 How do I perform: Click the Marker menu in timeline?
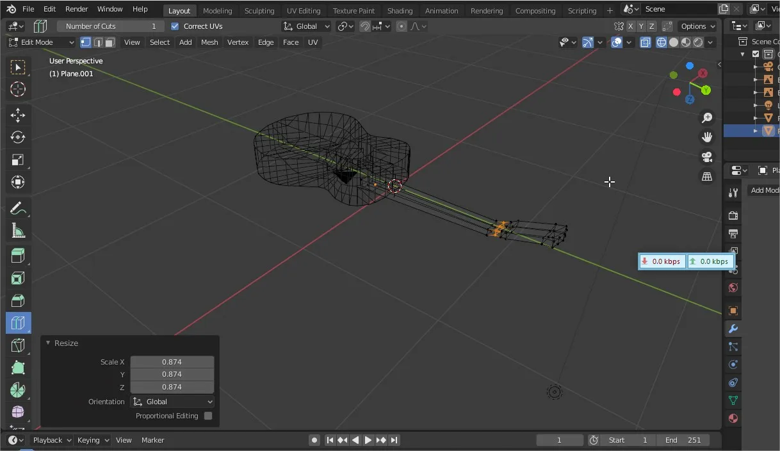(152, 440)
